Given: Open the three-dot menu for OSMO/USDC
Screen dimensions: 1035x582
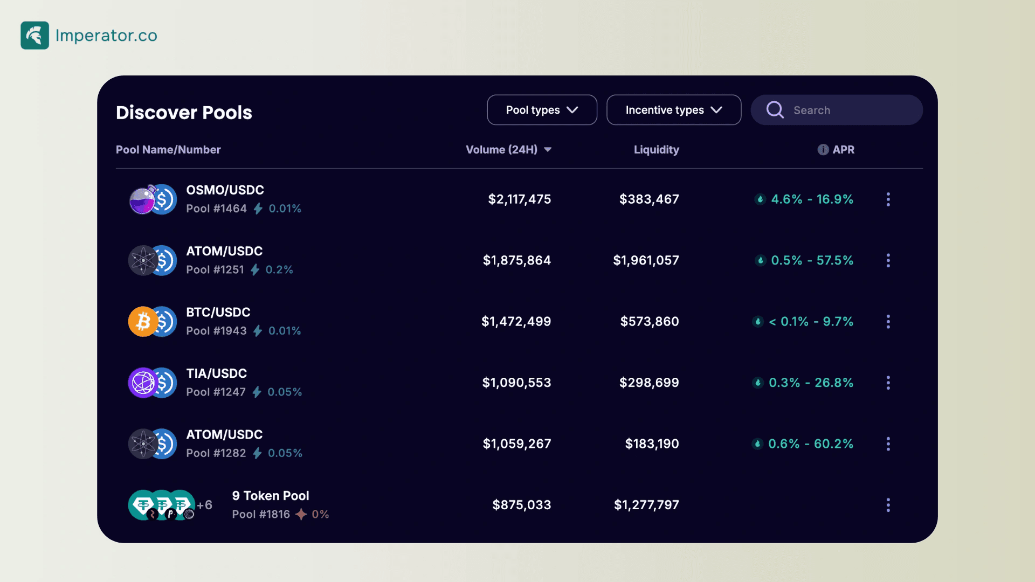Looking at the screenshot, I should [x=888, y=199].
